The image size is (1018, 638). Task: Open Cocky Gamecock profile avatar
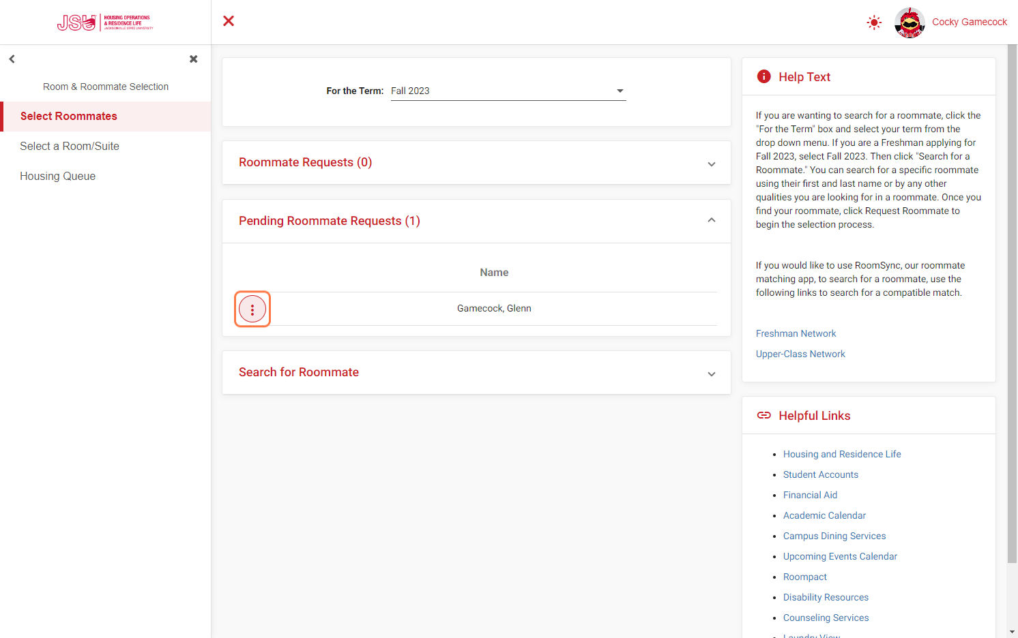(x=910, y=22)
